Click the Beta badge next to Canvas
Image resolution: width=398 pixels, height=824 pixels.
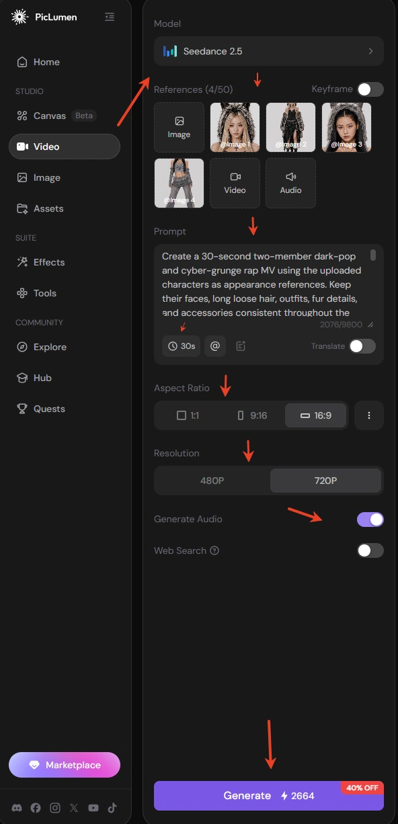[x=84, y=116]
